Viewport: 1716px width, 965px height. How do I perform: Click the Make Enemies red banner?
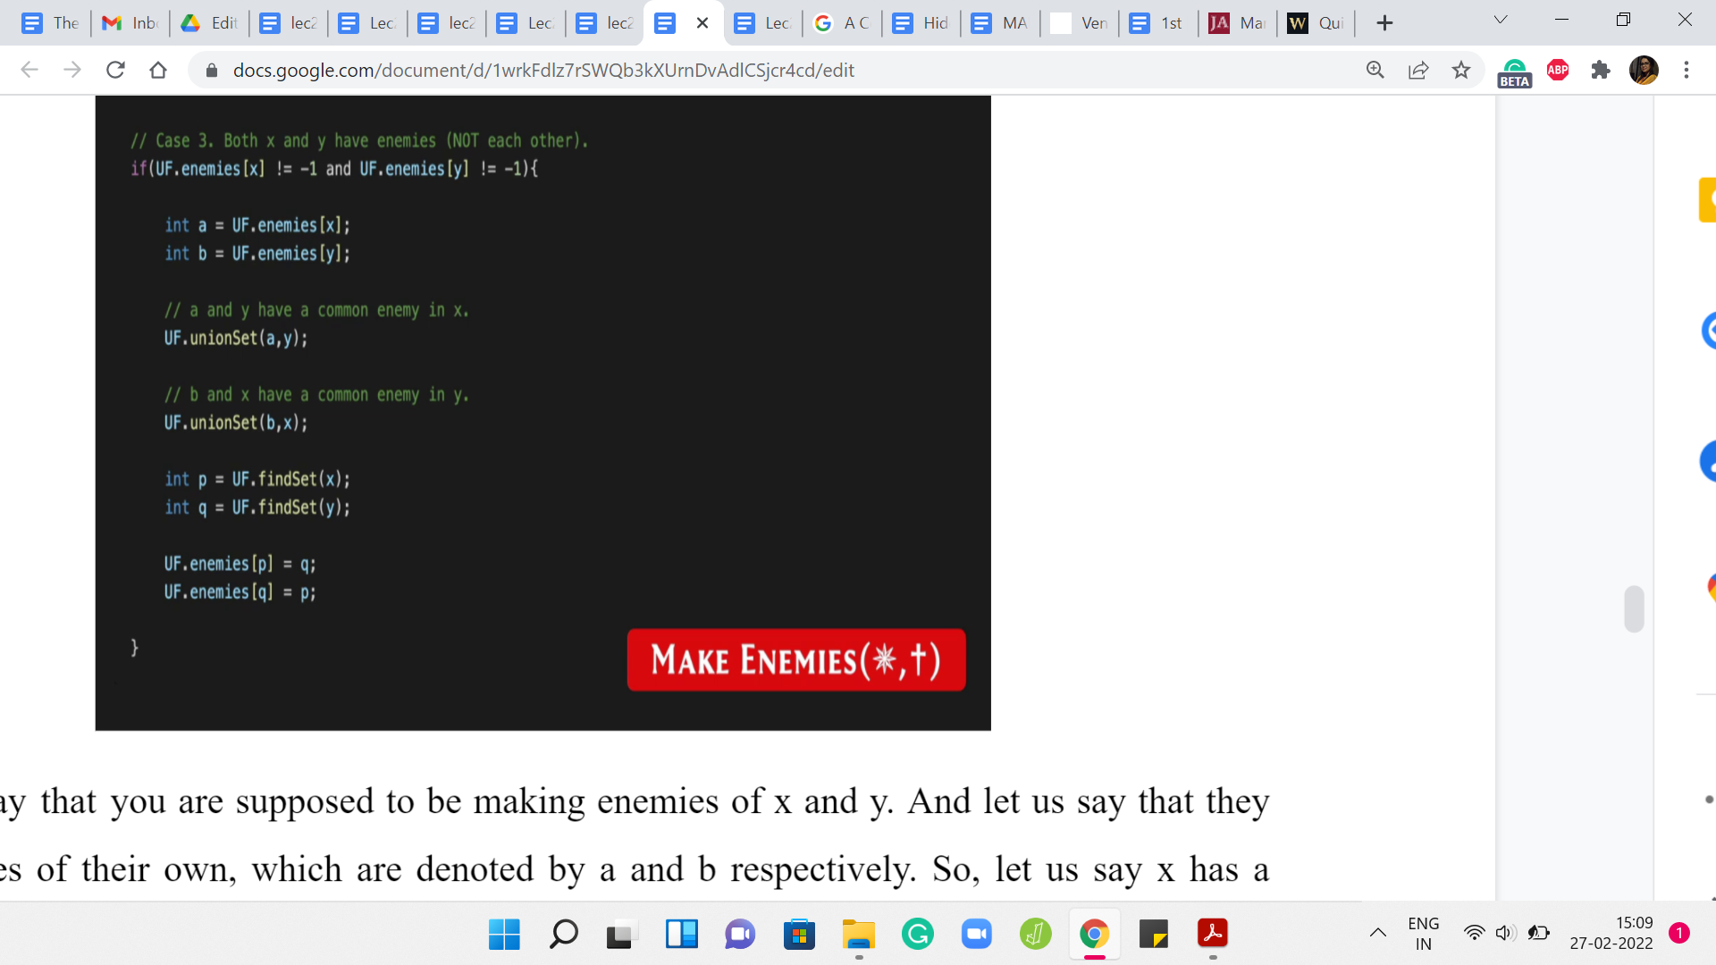(x=796, y=659)
